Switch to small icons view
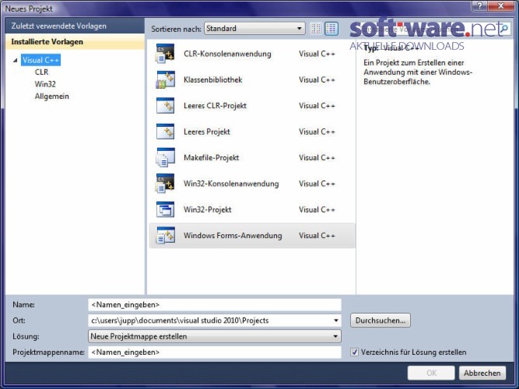Screen dimensions: 519x389 click(x=315, y=29)
